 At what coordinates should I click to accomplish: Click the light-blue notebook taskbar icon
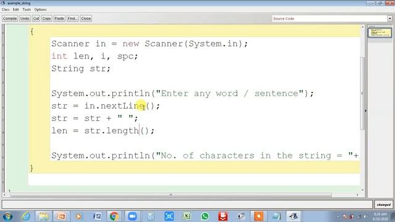pos(276,216)
